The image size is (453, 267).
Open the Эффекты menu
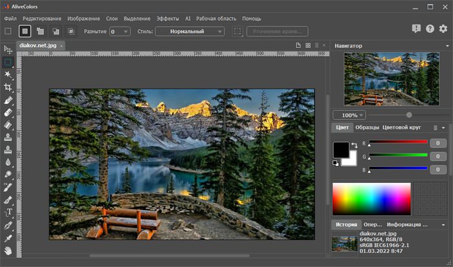[x=168, y=19]
